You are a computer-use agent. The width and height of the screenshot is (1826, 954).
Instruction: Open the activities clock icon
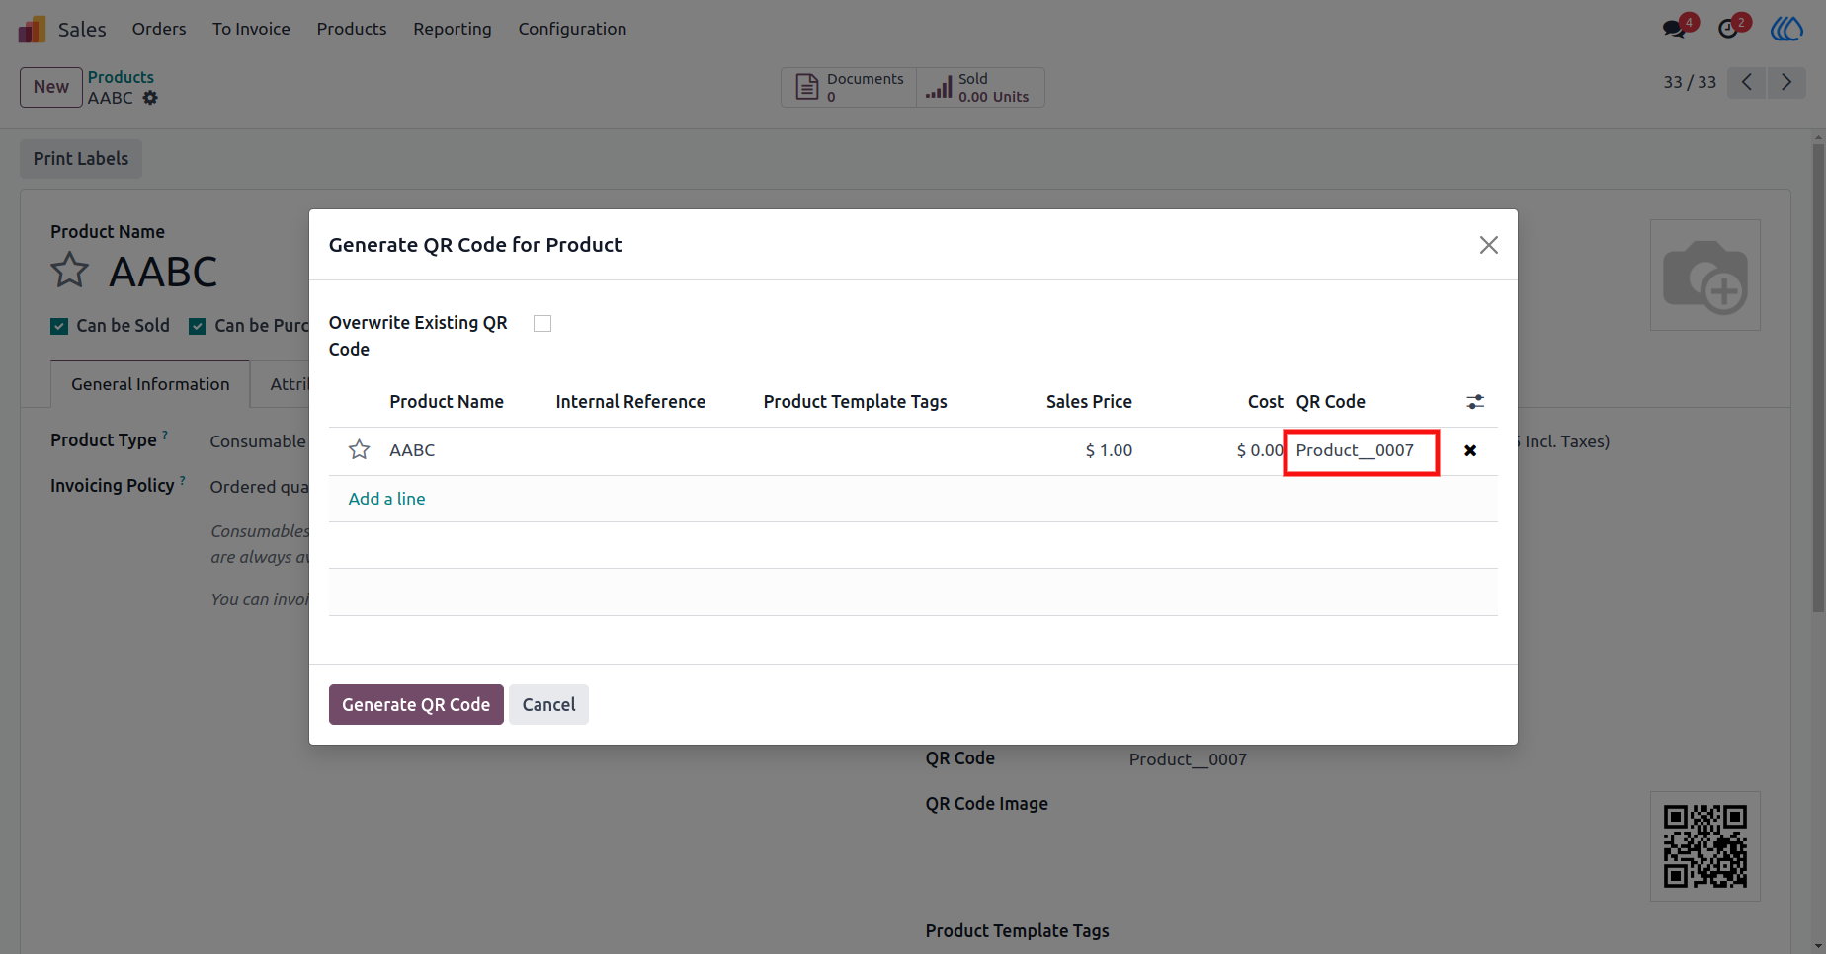1729,28
